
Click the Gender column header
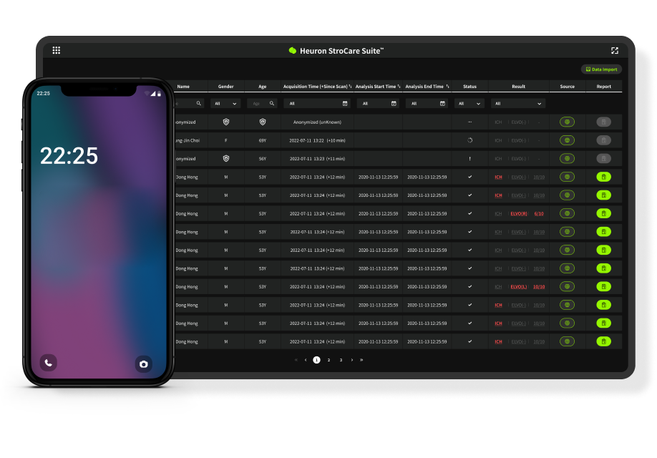pos(226,87)
